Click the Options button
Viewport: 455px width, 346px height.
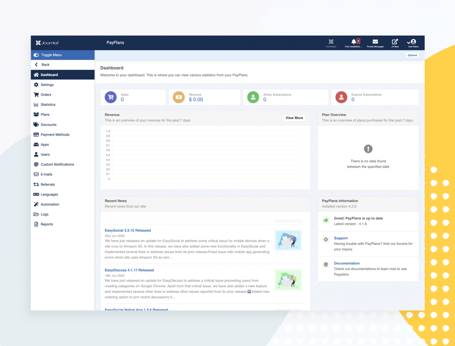pos(412,55)
